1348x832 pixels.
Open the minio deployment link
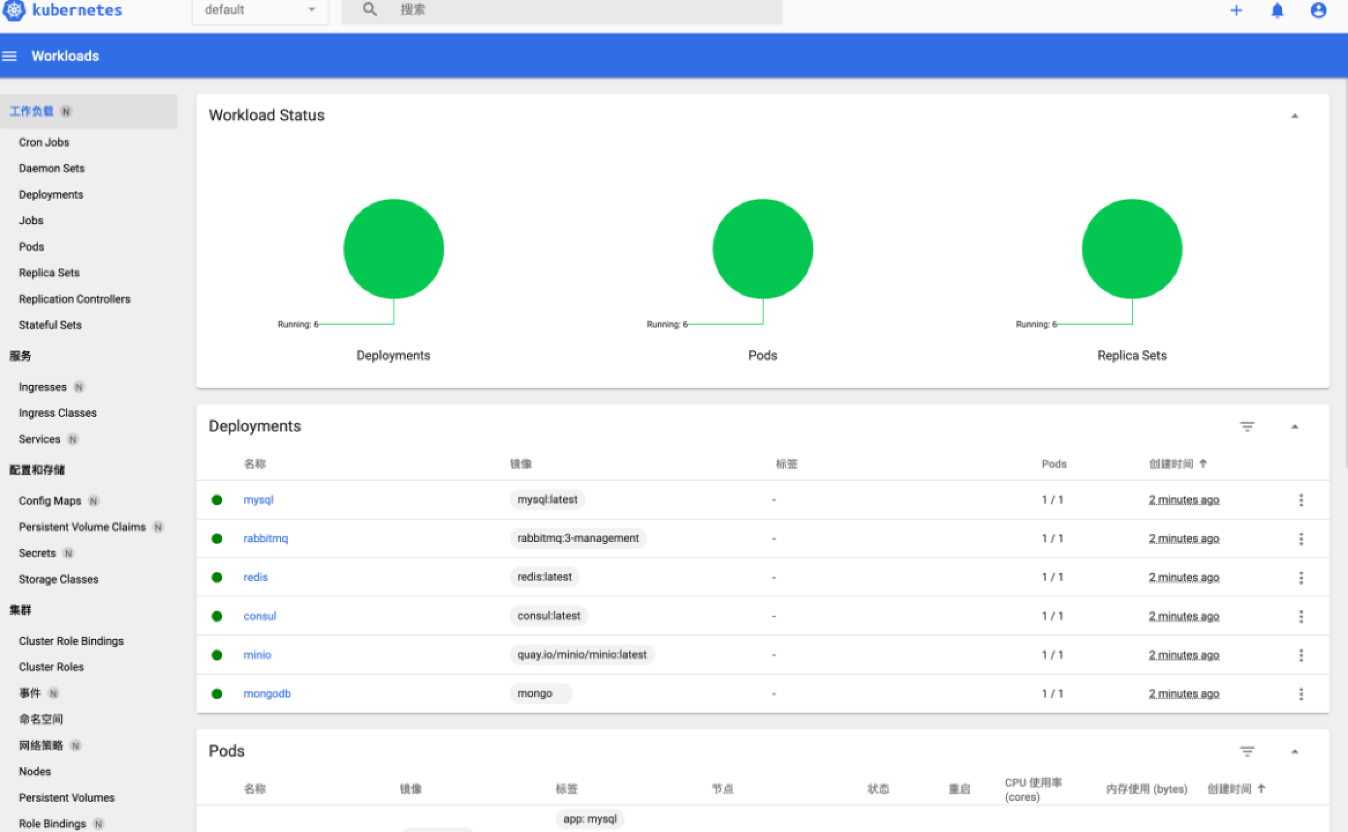(257, 655)
